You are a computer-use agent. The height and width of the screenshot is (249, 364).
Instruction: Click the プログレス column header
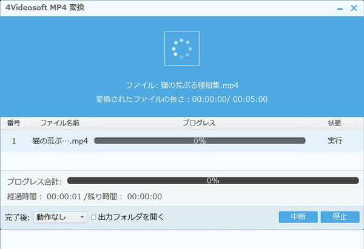tap(199, 123)
